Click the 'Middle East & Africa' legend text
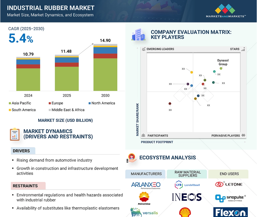 tap(68, 110)
